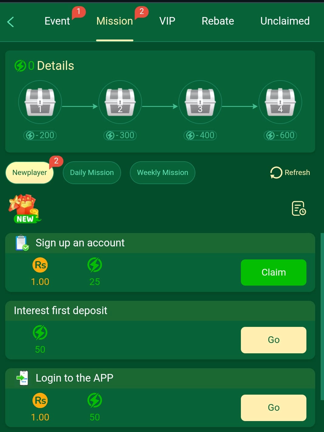Open the Unclaimed tab
This screenshot has width=324, height=432.
point(285,21)
